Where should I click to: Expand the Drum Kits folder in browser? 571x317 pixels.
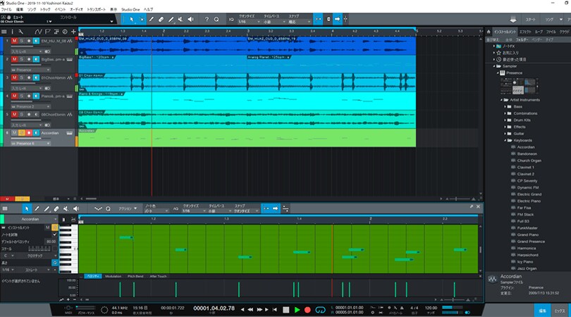(x=505, y=120)
